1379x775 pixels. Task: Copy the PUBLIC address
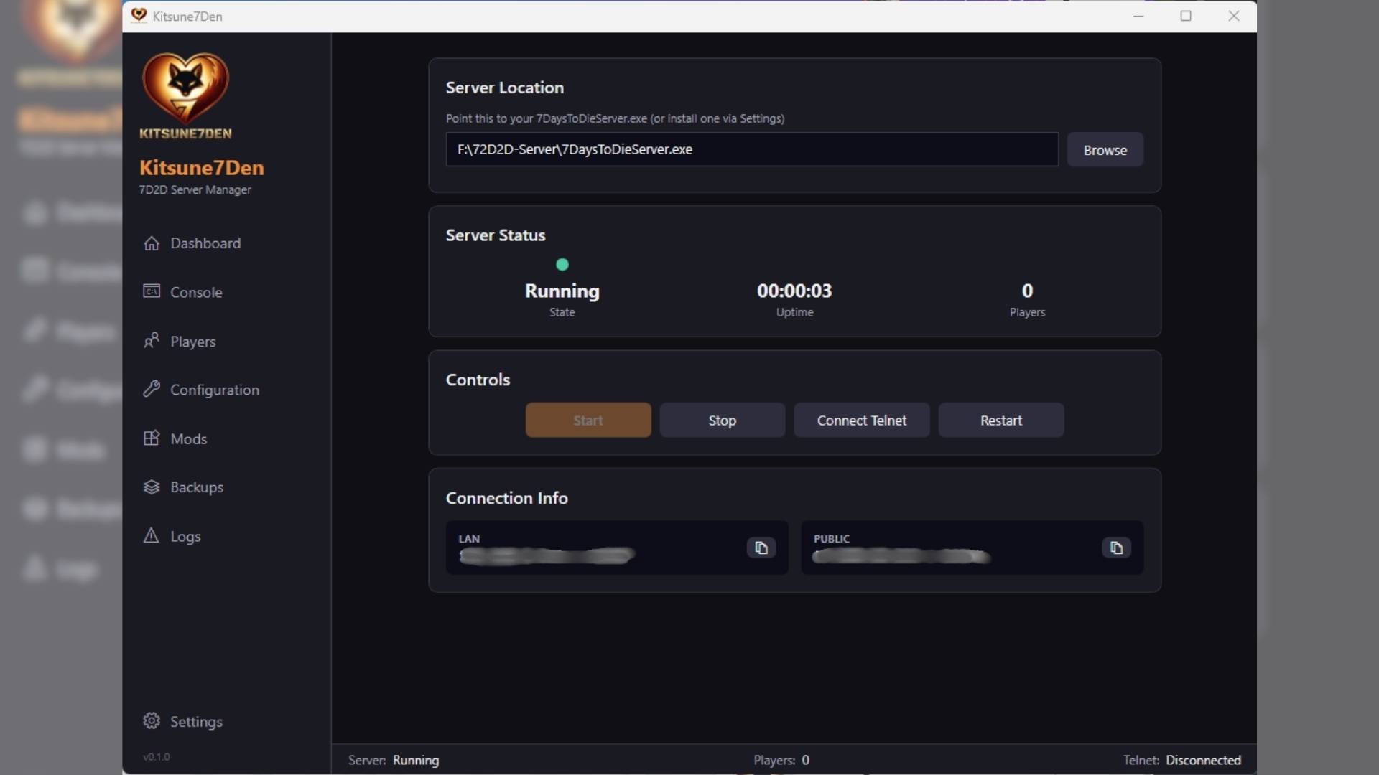1115,548
